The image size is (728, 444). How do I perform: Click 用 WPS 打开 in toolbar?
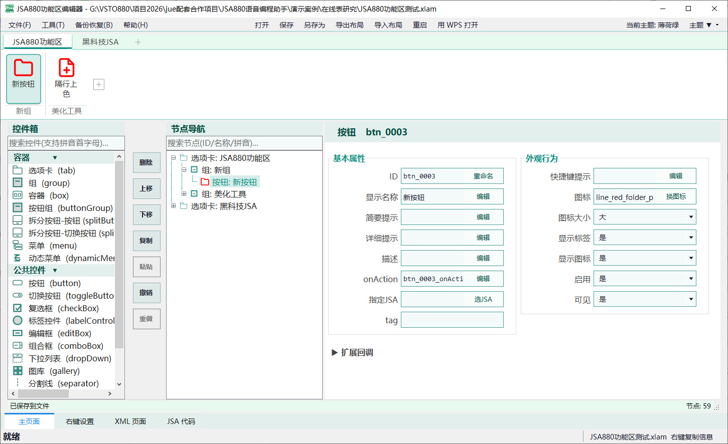(458, 25)
